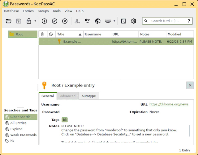Open the Help menu
The height and width of the screenshot is (155, 198).
(80, 11)
